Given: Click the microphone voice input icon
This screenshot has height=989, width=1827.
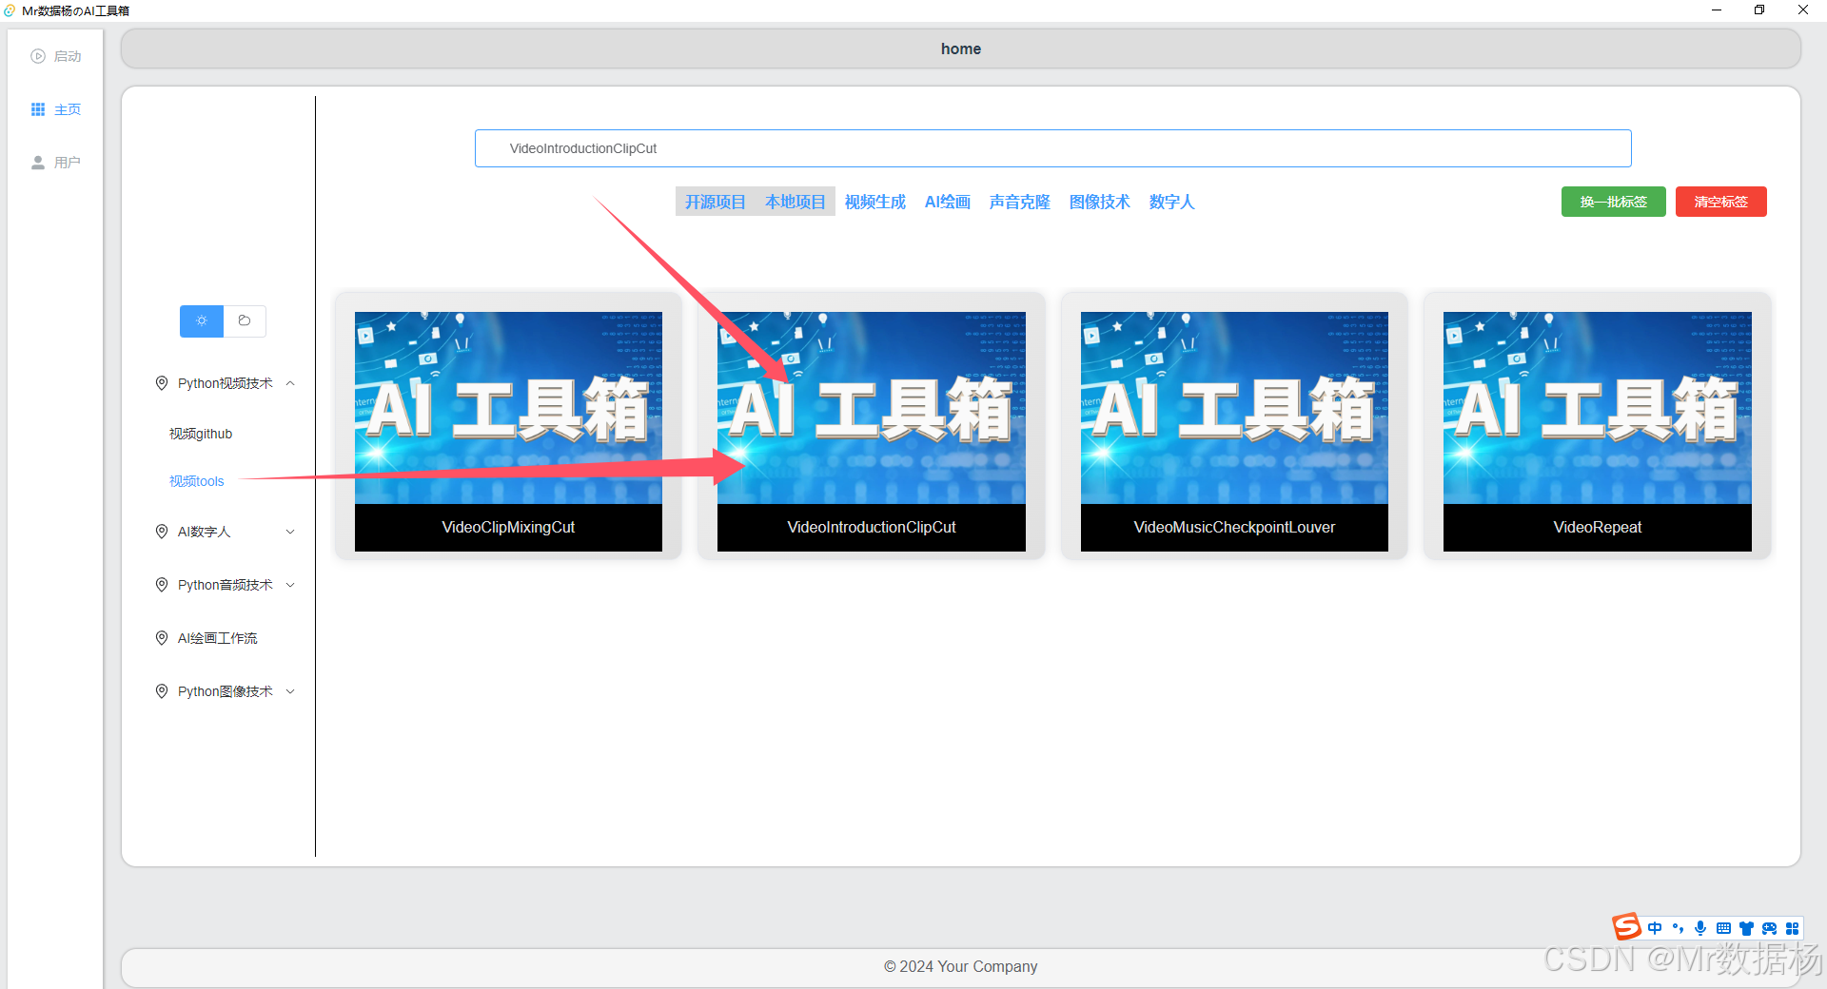Looking at the screenshot, I should point(1700,928).
